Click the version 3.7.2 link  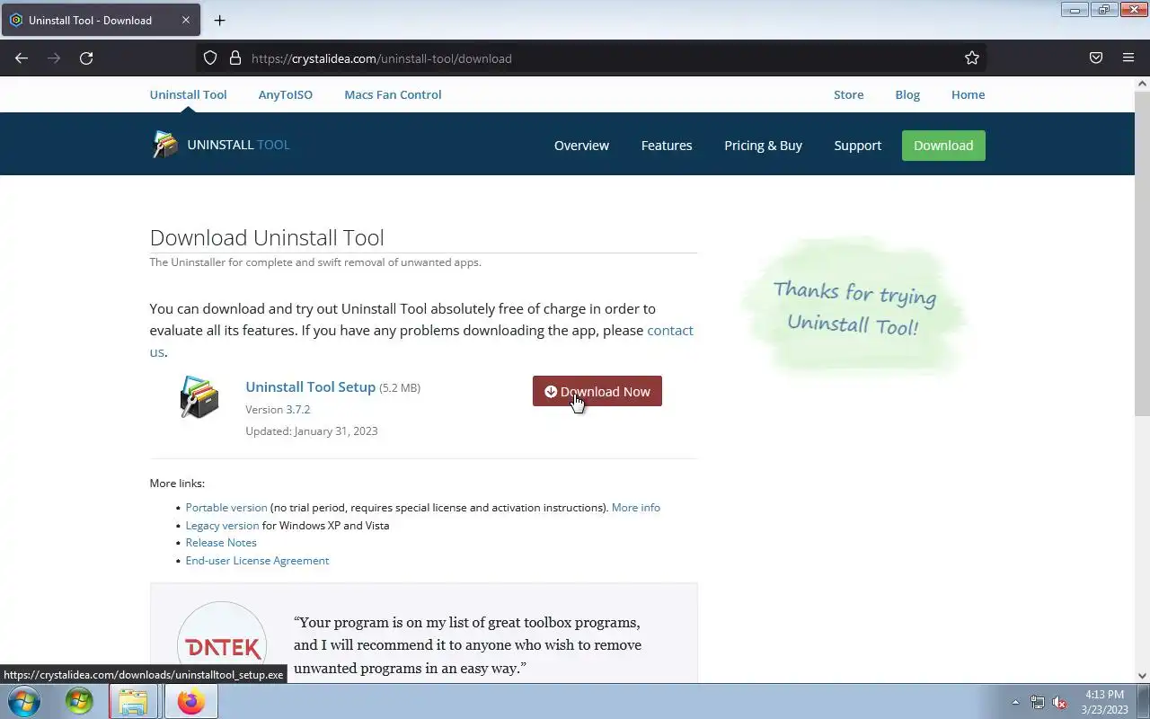pyautogui.click(x=298, y=409)
